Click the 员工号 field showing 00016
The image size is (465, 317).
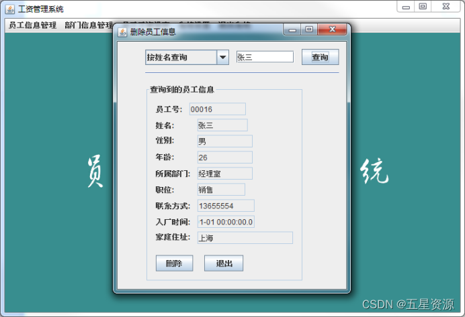point(217,109)
